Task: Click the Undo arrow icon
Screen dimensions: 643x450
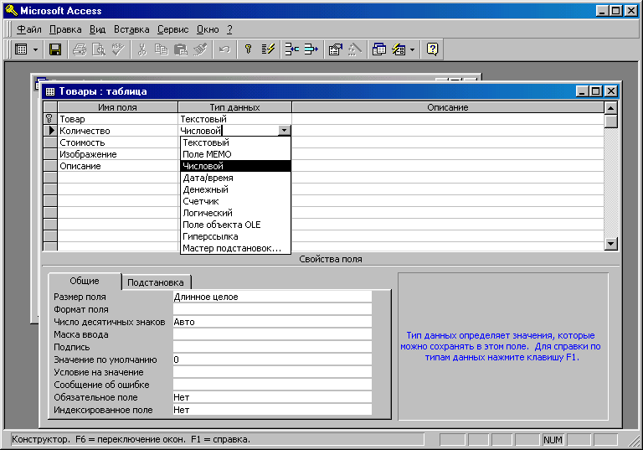Action: click(x=224, y=49)
